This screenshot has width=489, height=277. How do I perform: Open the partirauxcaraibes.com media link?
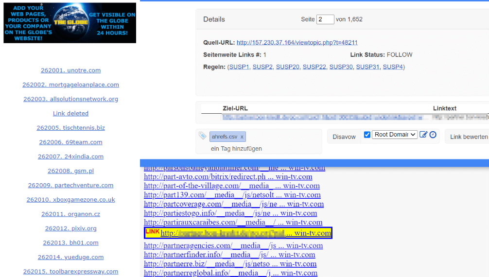(x=233, y=222)
